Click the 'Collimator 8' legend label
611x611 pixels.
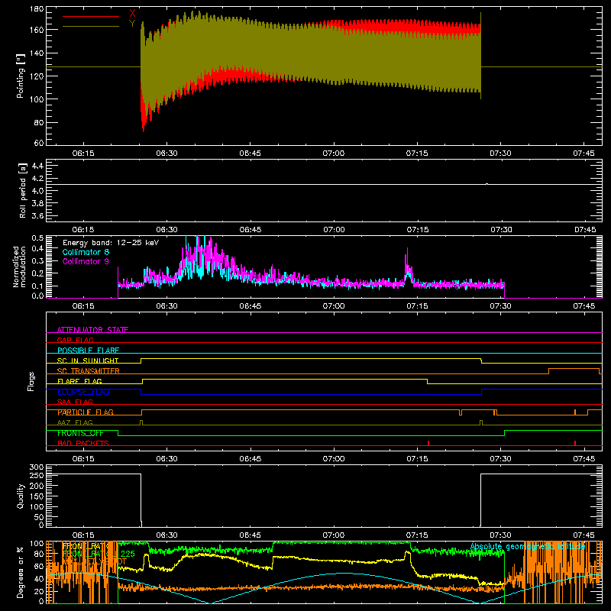pyautogui.click(x=86, y=252)
